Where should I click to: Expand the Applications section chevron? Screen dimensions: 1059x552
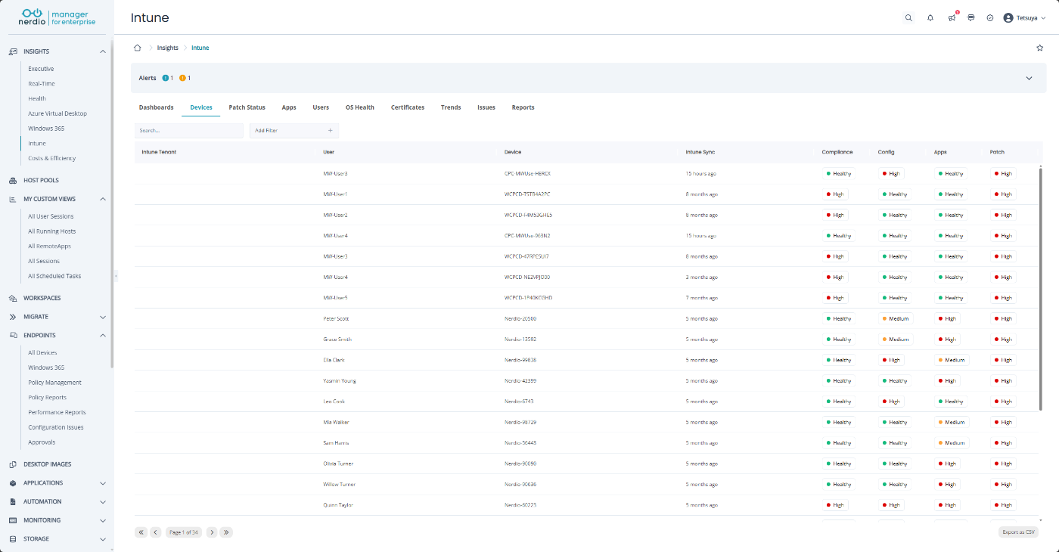click(103, 483)
